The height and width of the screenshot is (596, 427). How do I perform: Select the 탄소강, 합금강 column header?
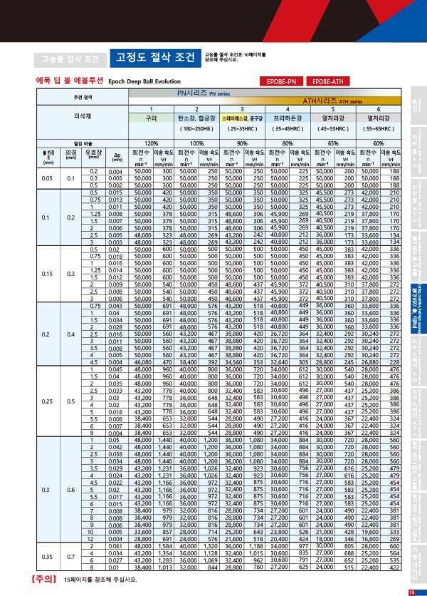pyautogui.click(x=196, y=118)
